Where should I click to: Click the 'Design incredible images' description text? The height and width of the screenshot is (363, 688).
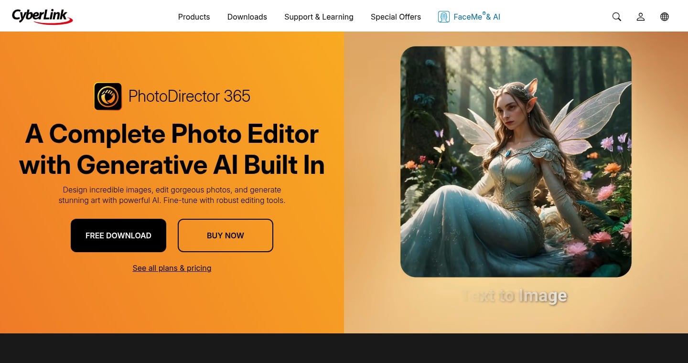(172, 195)
